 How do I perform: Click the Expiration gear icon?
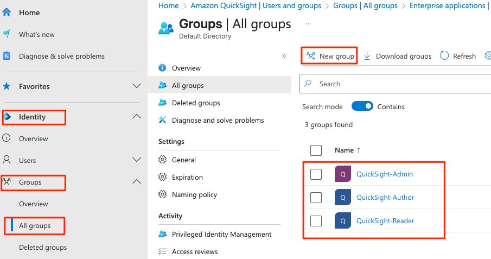(x=163, y=177)
